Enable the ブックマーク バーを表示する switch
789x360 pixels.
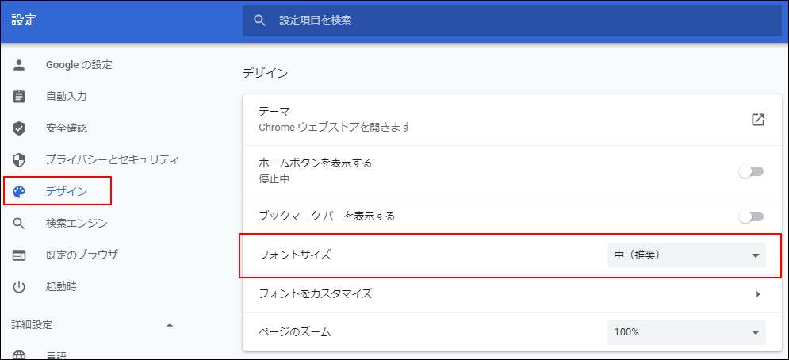(750, 216)
